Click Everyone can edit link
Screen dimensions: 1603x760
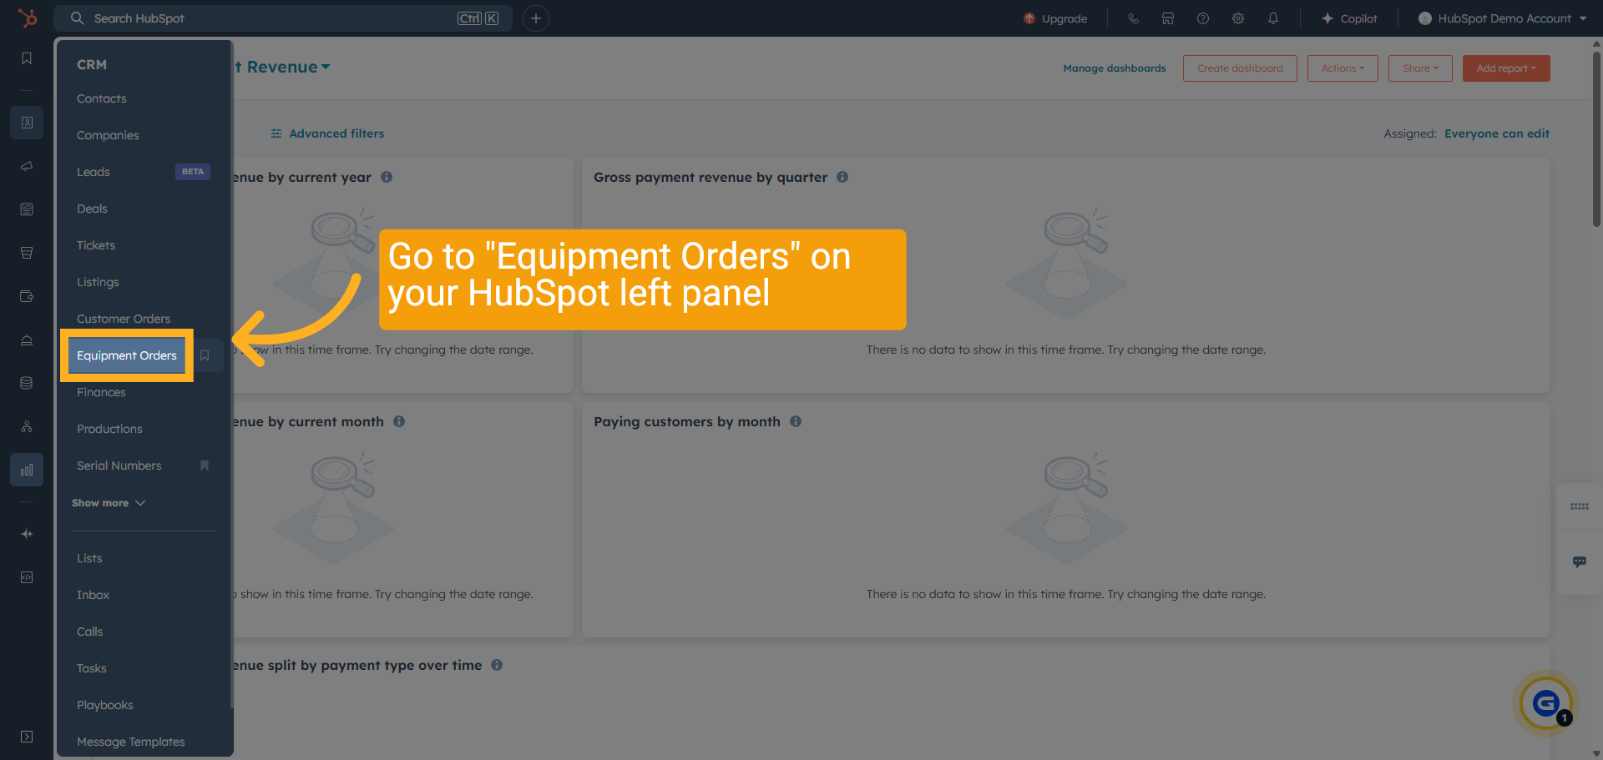coord(1497,133)
